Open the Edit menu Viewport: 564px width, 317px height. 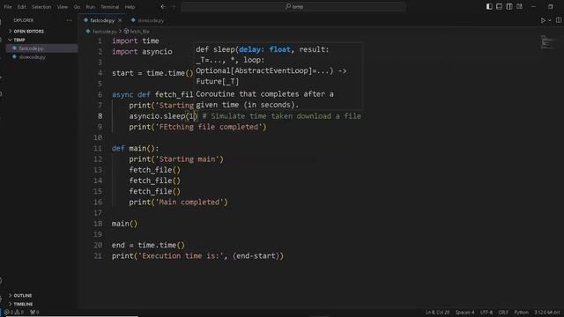pos(21,7)
